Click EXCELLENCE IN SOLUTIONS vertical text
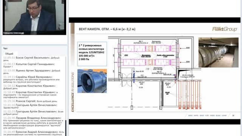Screen dimensions: 242x136 (x=73, y=92)
